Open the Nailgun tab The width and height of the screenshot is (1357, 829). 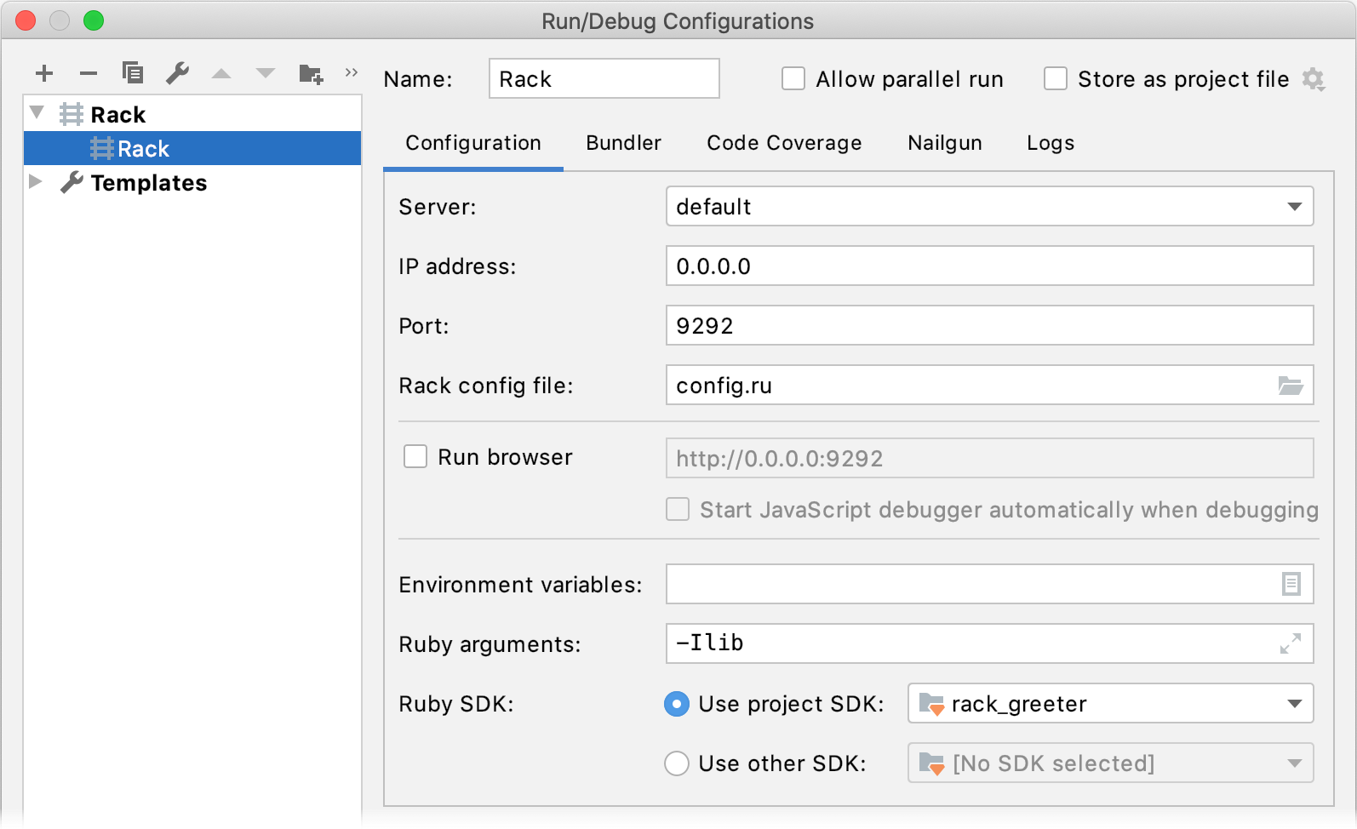(x=945, y=143)
